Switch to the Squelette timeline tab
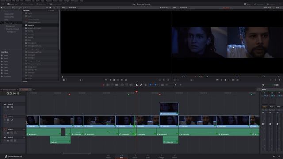This screenshot has height=159, width=283. pyautogui.click(x=25, y=90)
